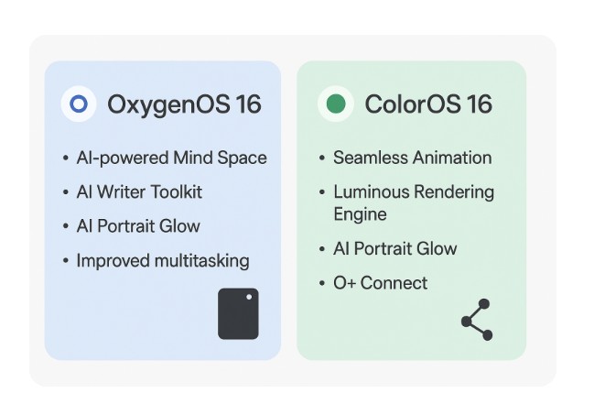This screenshot has height=393, width=605.
Task: Click the ColorOS green circle logo
Action: tap(336, 104)
